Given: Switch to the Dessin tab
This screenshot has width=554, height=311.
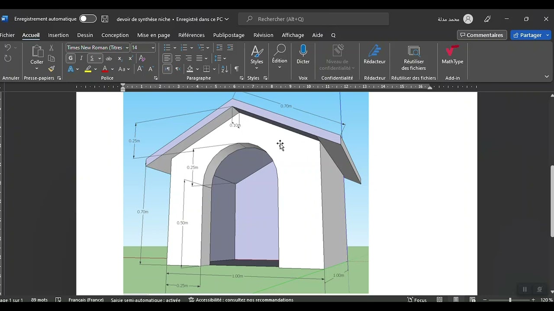Looking at the screenshot, I should point(85,35).
